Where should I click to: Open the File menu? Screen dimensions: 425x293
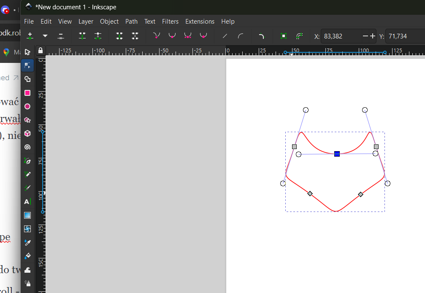29,22
